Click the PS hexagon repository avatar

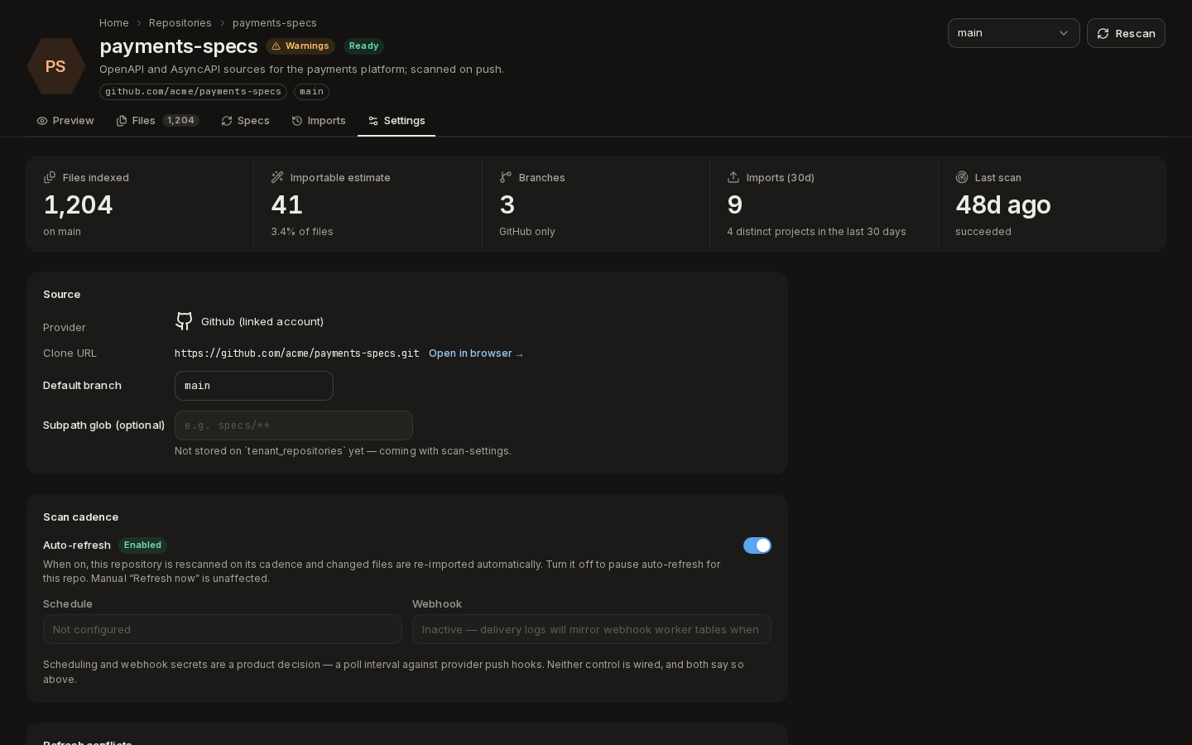(x=55, y=66)
